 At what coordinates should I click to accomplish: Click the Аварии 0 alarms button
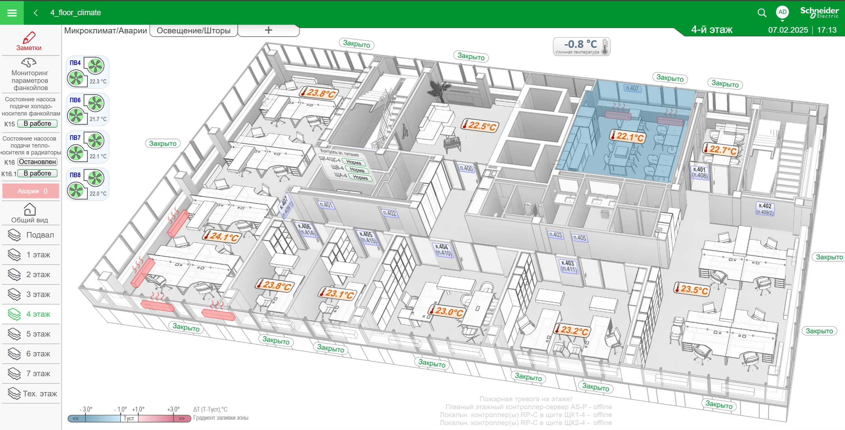pyautogui.click(x=31, y=191)
